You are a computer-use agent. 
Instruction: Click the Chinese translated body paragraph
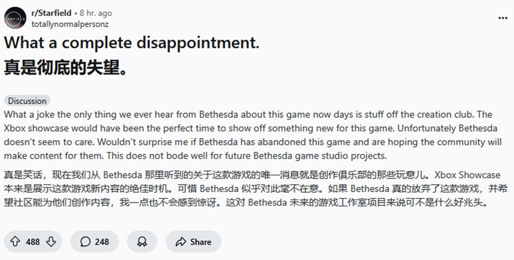(248, 188)
